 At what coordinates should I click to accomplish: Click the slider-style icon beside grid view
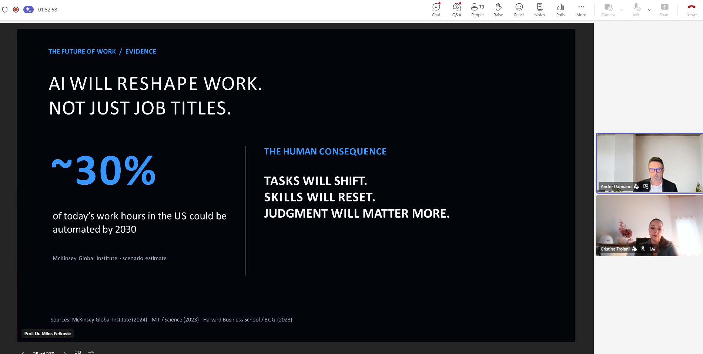(x=91, y=352)
